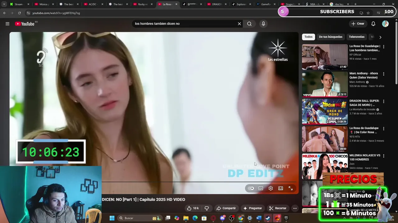The width and height of the screenshot is (398, 223).
Task: Open the notifications bell
Action: click(x=373, y=24)
